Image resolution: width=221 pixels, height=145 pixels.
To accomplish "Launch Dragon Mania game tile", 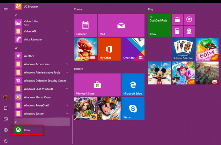I will 85,49.
